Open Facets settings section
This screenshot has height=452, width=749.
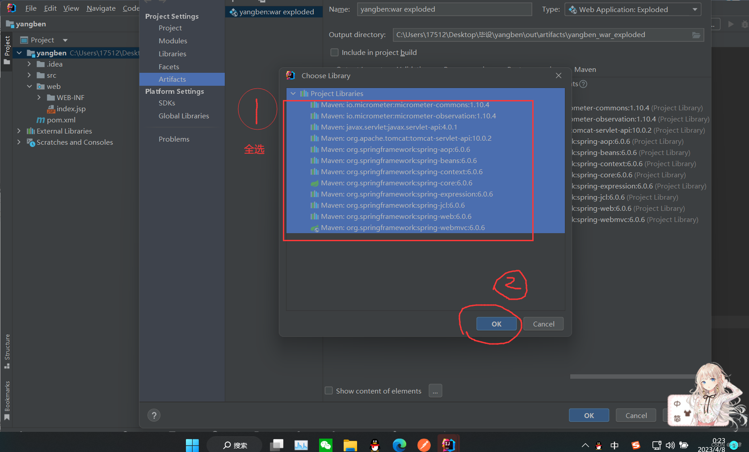pos(169,67)
